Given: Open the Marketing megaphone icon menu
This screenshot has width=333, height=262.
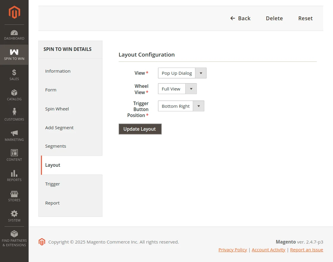Looking at the screenshot, I should [14, 135].
